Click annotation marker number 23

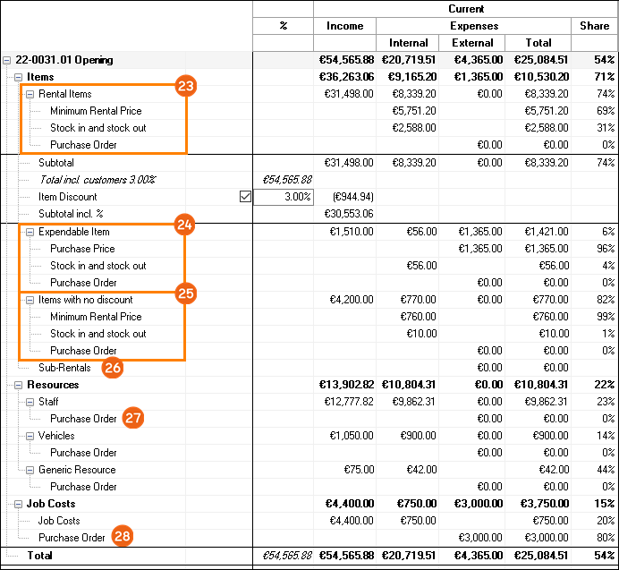tap(186, 86)
